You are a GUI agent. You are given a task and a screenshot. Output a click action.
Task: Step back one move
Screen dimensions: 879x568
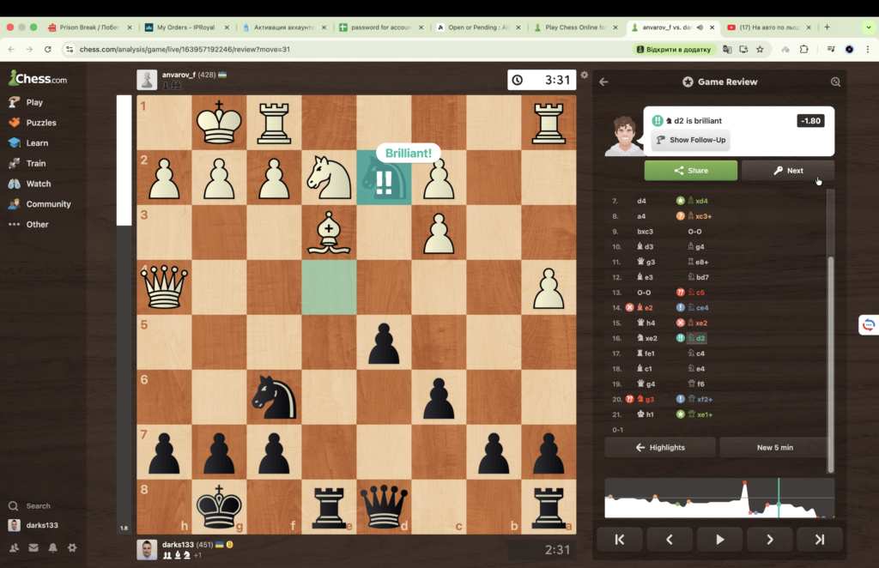pyautogui.click(x=670, y=540)
